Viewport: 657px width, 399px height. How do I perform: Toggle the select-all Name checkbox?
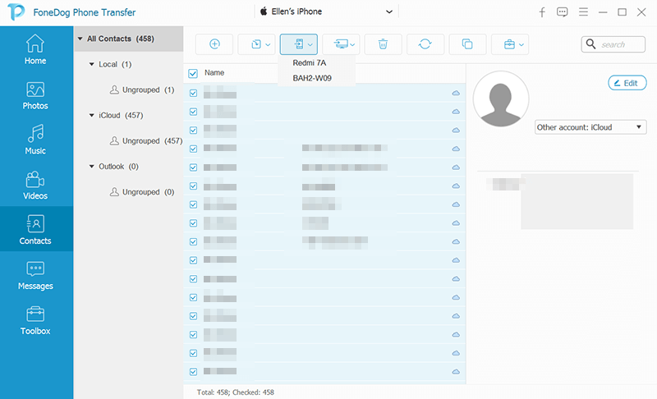pyautogui.click(x=193, y=73)
